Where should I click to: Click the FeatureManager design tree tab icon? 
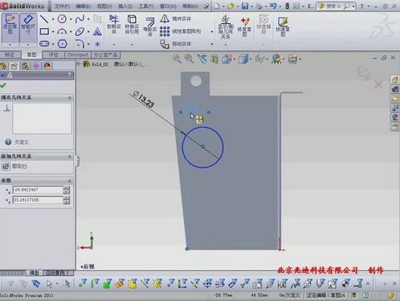[x=4, y=66]
